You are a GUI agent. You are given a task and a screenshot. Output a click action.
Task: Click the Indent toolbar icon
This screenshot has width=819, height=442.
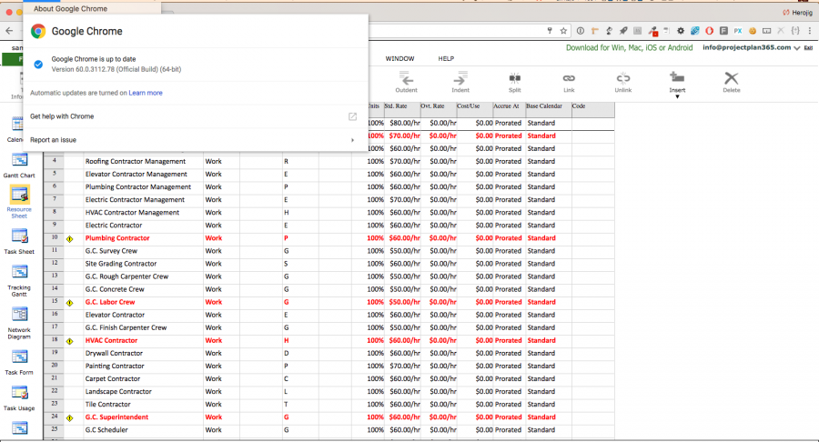pyautogui.click(x=460, y=79)
